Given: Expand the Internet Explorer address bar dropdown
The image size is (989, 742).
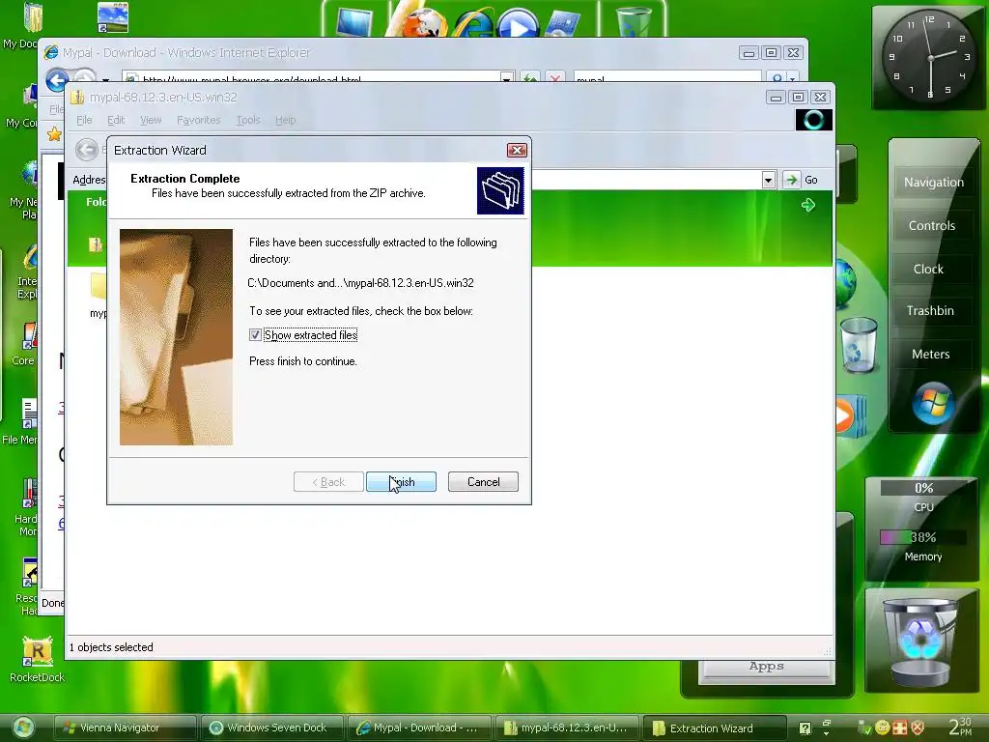Looking at the screenshot, I should 506,78.
